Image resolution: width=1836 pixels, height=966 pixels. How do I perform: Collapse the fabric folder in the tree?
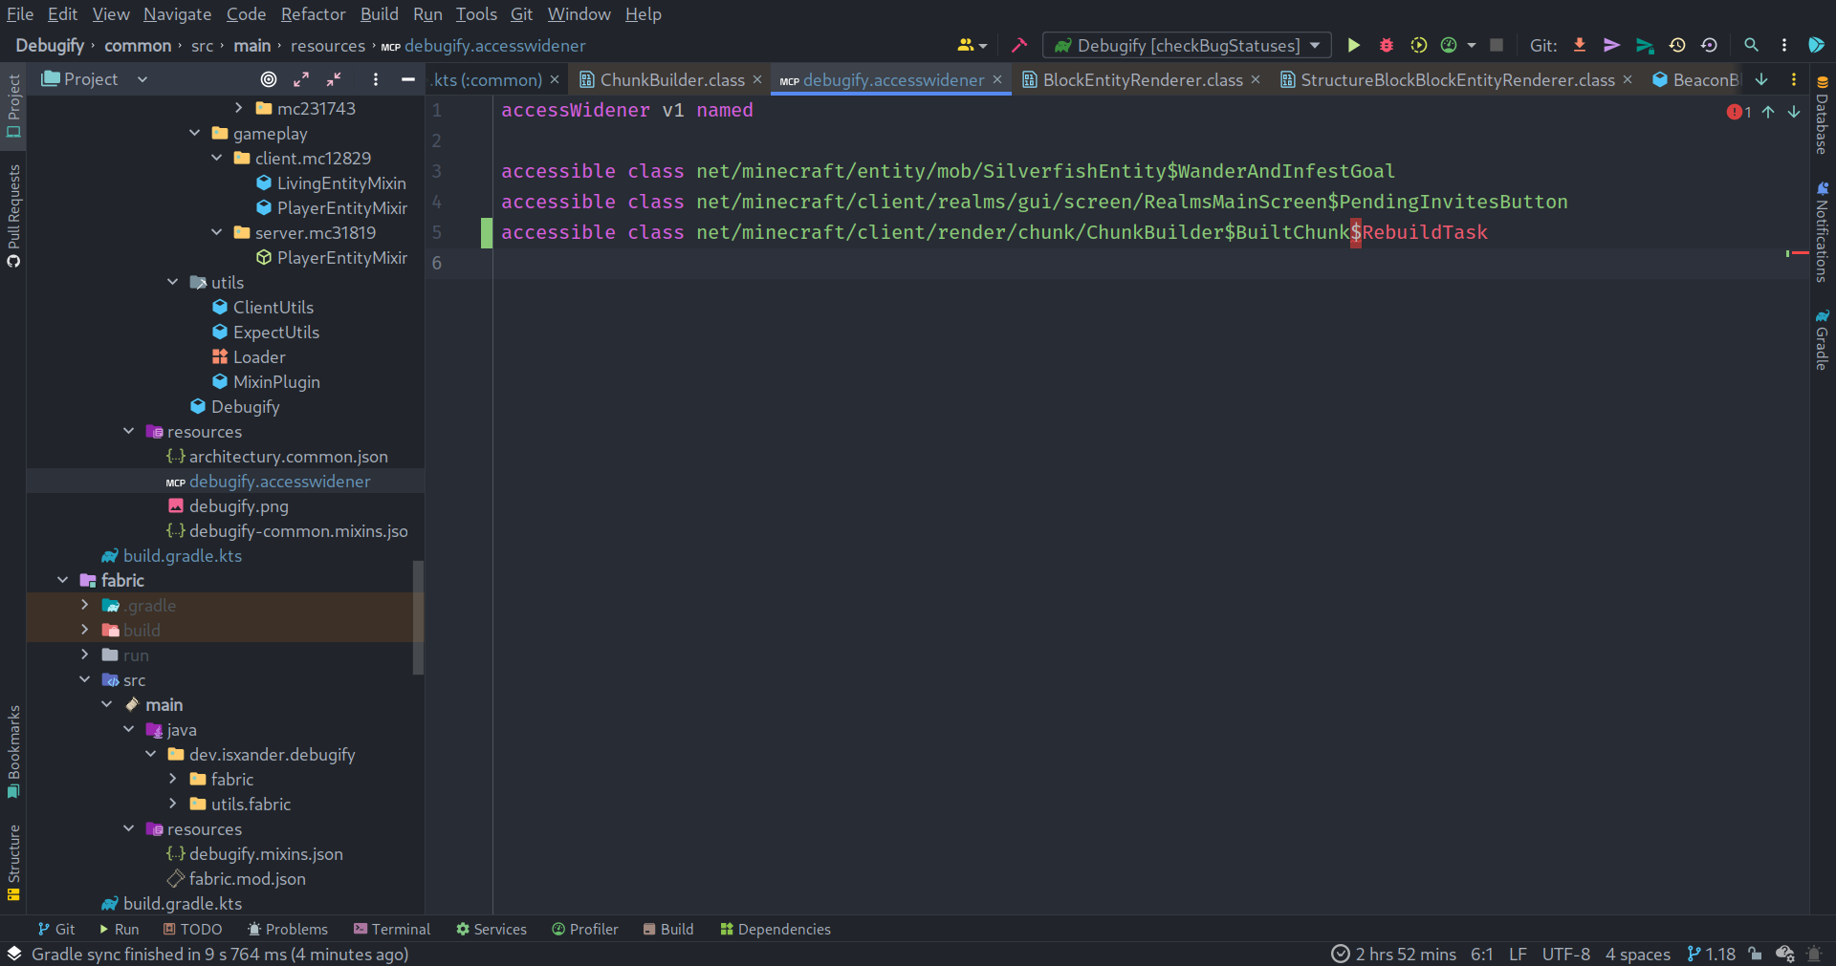click(63, 580)
